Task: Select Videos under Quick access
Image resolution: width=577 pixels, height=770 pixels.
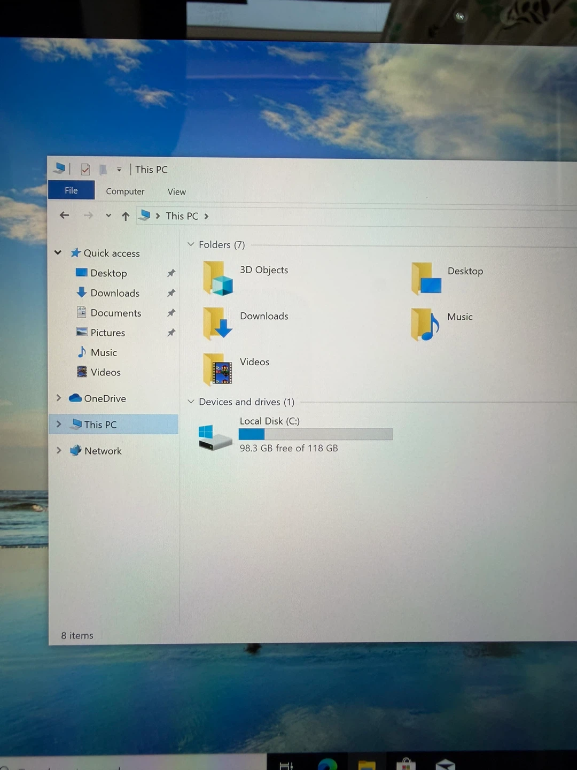Action: click(x=98, y=372)
